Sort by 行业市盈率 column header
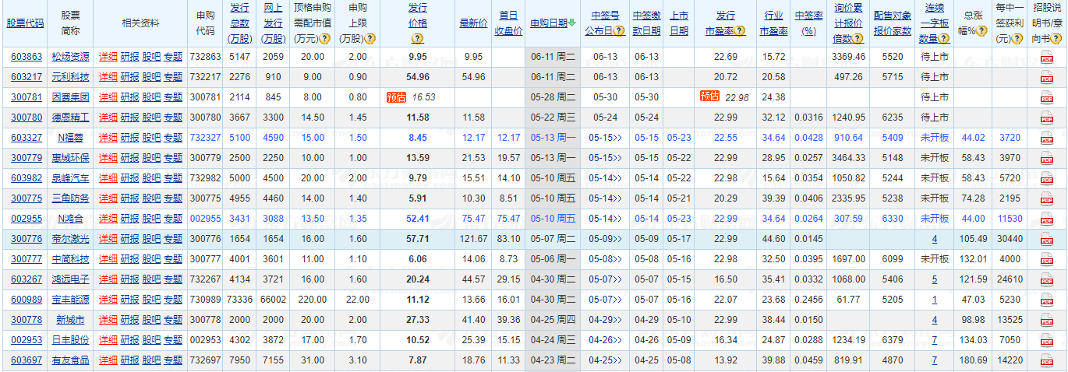 click(x=773, y=23)
